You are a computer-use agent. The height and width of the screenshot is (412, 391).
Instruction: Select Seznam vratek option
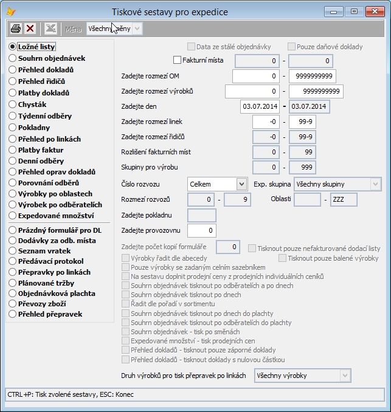click(12, 251)
